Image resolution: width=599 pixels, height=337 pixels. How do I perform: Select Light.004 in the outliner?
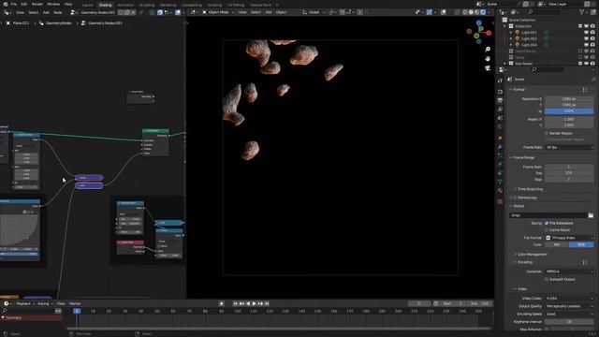tap(528, 45)
